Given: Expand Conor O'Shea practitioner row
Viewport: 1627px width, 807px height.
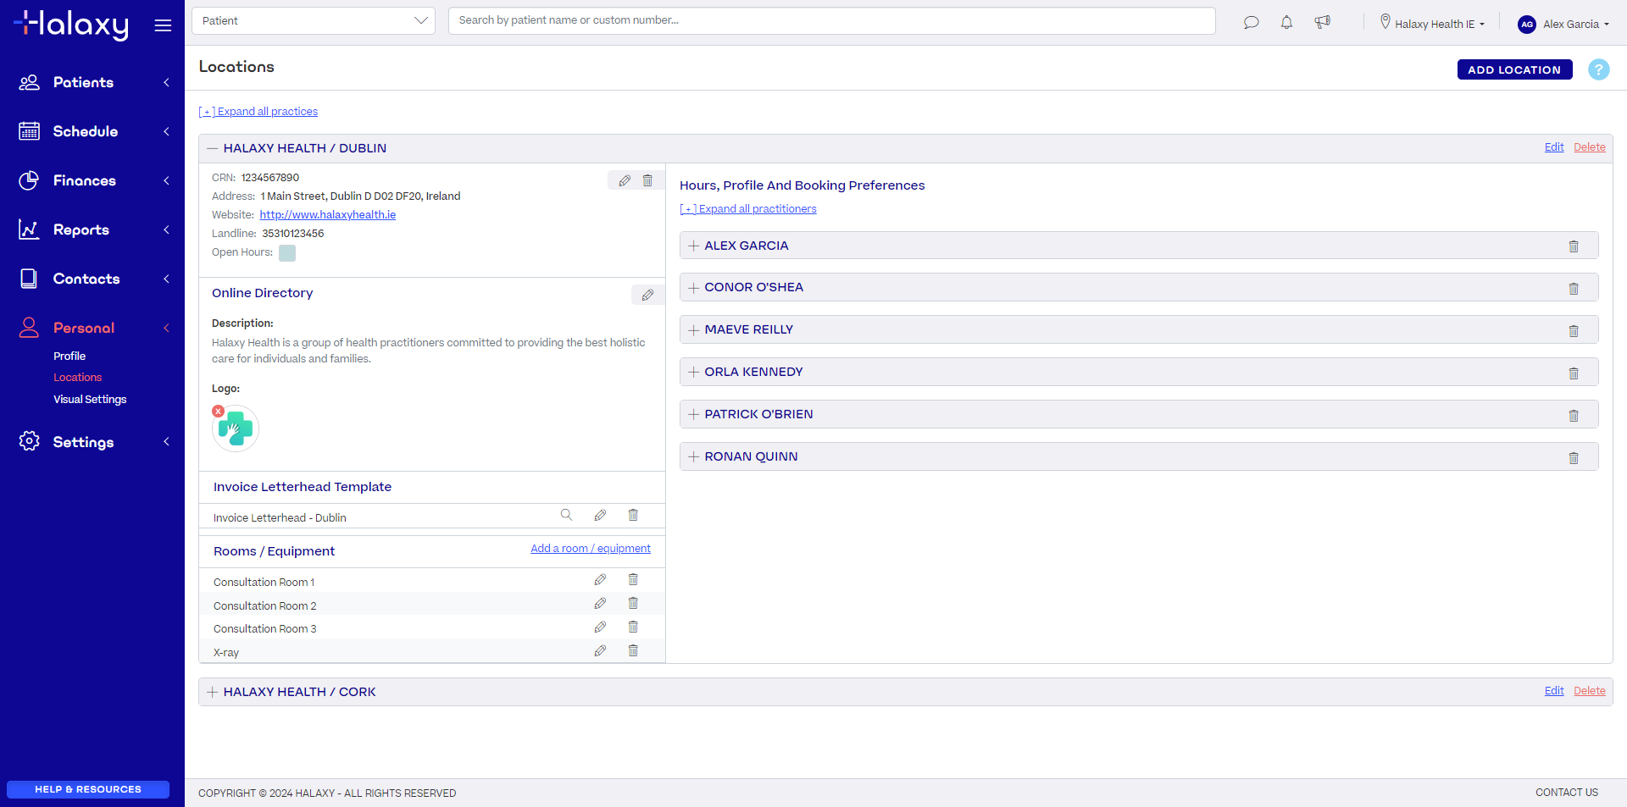Looking at the screenshot, I should [693, 288].
